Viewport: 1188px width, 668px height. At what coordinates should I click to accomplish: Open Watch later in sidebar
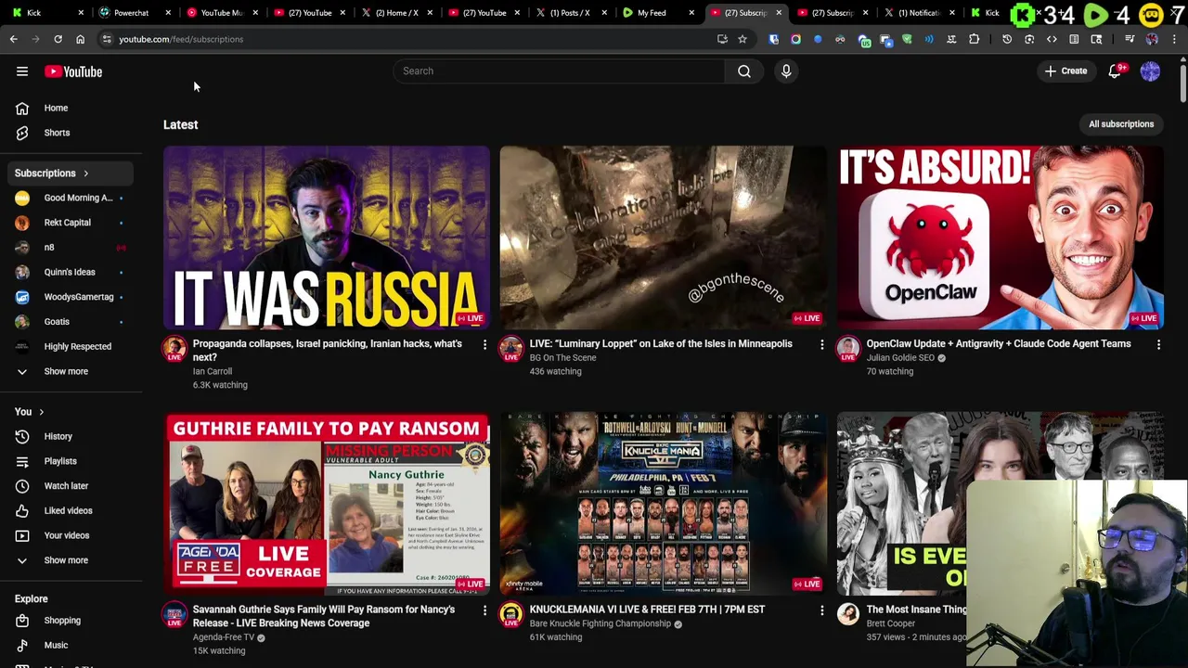tap(71, 485)
